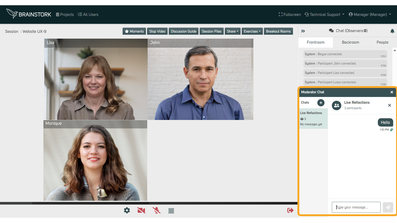The height and width of the screenshot is (223, 397).
Task: Expand the Exercises dropdown
Action: pos(252,31)
